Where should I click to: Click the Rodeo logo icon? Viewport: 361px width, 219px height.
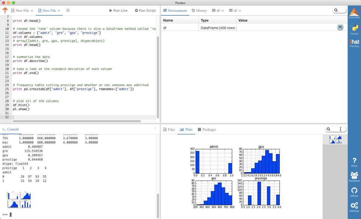click(x=5, y=10)
